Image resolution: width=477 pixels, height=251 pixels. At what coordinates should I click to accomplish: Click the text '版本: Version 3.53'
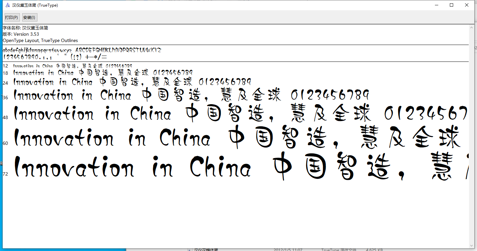pos(21,34)
